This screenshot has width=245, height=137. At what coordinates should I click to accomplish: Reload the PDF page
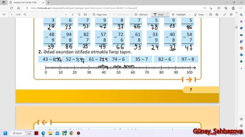tap(11, 8)
